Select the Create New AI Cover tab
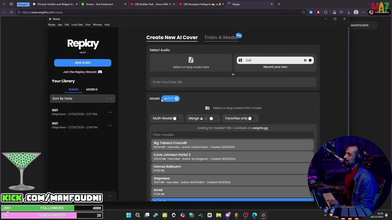 click(x=172, y=37)
